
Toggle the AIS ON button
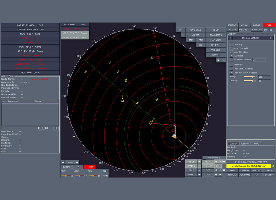click(x=245, y=25)
